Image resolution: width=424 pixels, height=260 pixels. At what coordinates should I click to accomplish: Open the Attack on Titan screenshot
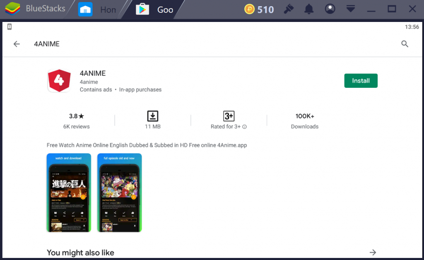[69, 193]
